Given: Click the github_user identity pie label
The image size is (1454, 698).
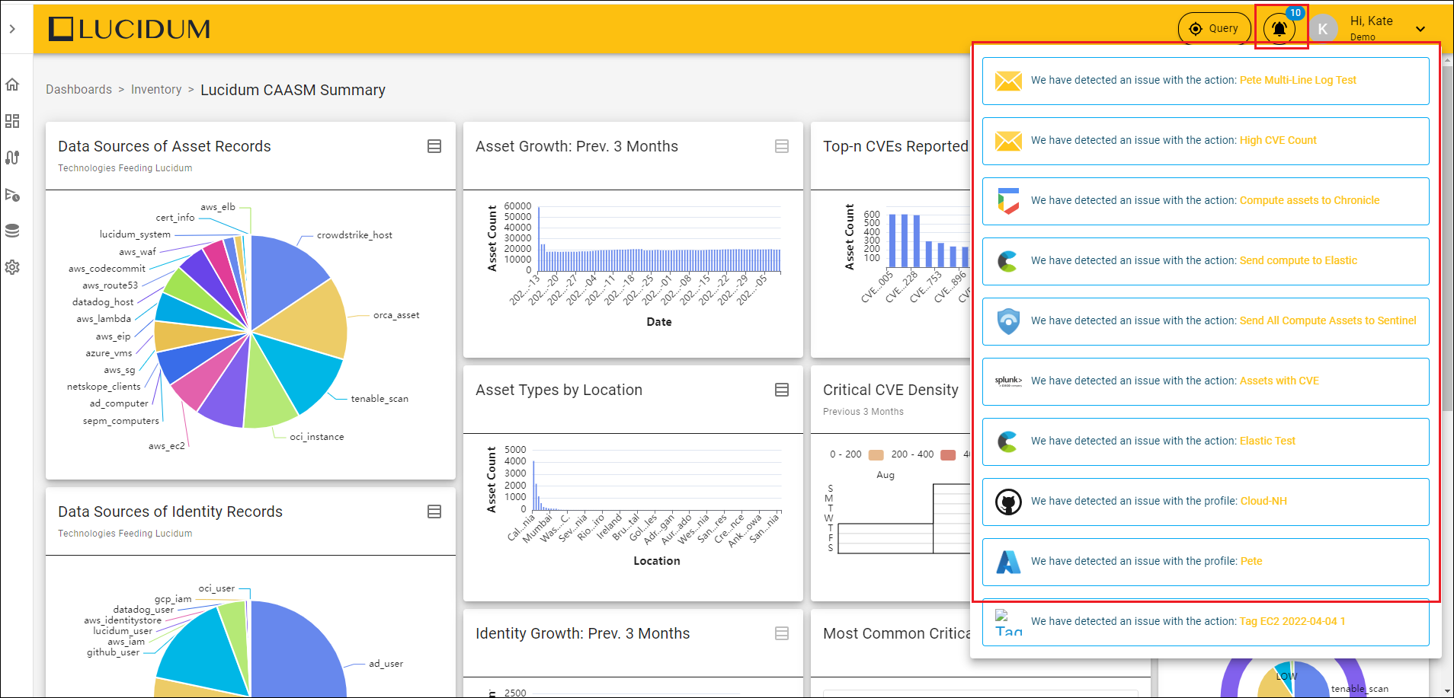Looking at the screenshot, I should click(113, 652).
